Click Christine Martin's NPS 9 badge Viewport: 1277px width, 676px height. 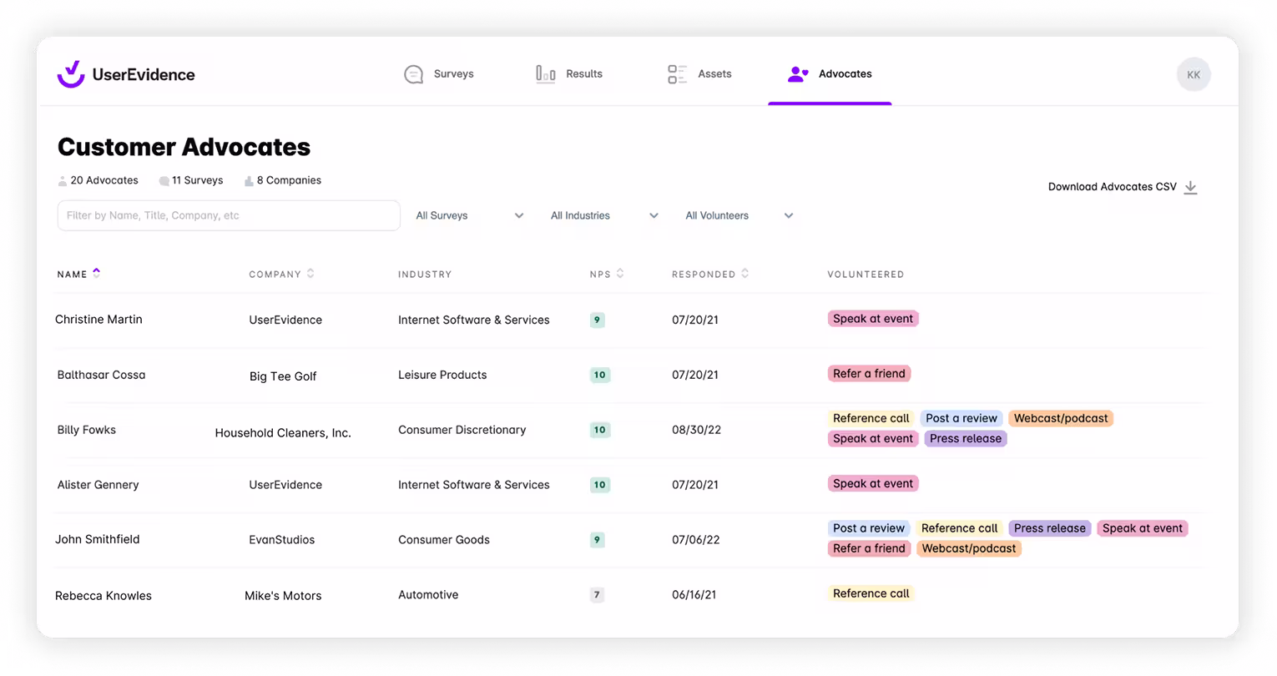tap(597, 320)
